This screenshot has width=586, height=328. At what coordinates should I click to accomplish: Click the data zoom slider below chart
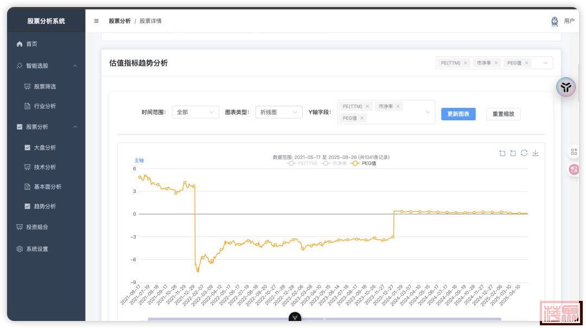point(324,319)
